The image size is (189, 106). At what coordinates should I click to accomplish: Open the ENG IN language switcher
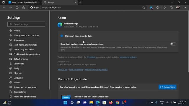162,102
